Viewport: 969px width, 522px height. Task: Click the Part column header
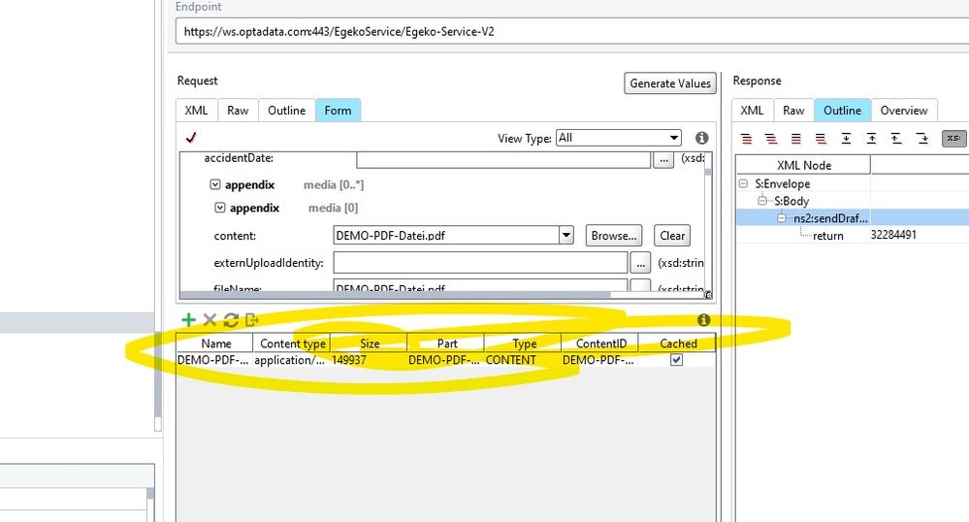pyautogui.click(x=447, y=343)
